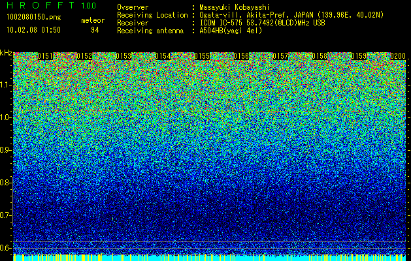The width and height of the screenshot is (411, 261).
Task: Click the 1.0 frequency axis label
Action: (x=5, y=117)
